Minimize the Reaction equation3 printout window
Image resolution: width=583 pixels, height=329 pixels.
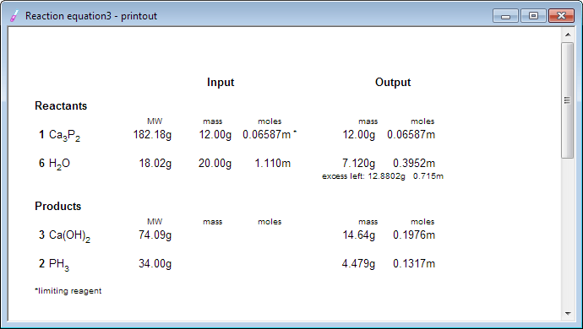coord(505,16)
